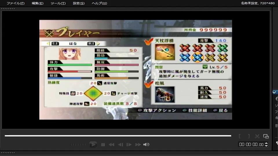Click the 天杖浮橋 weapon staff thumbnail
The image size is (278, 156).
coord(165,52)
